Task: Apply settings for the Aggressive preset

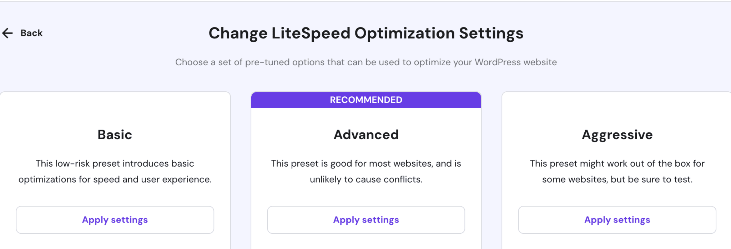Action: coord(617,220)
